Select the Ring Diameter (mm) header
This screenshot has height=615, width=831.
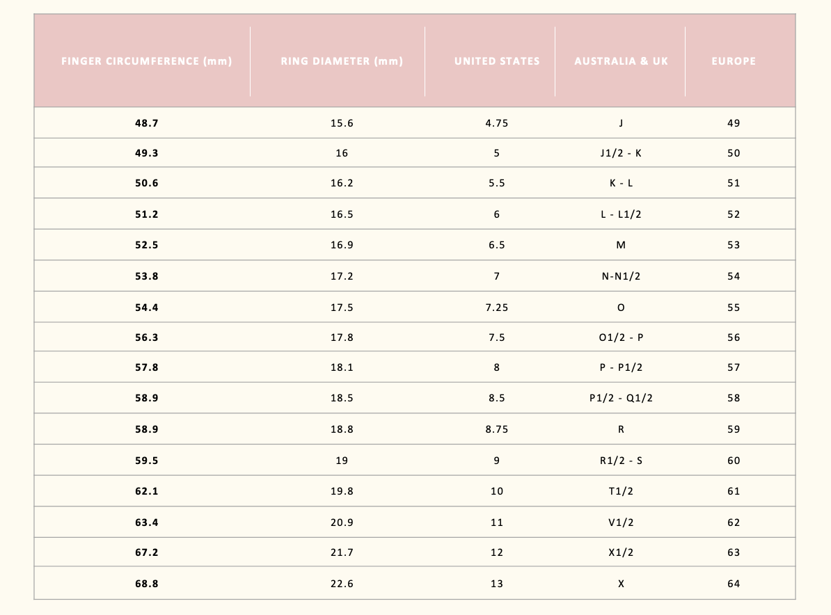click(x=342, y=61)
